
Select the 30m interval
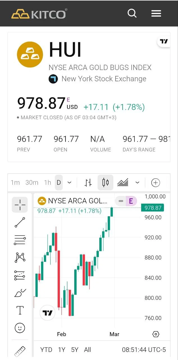tap(32, 183)
